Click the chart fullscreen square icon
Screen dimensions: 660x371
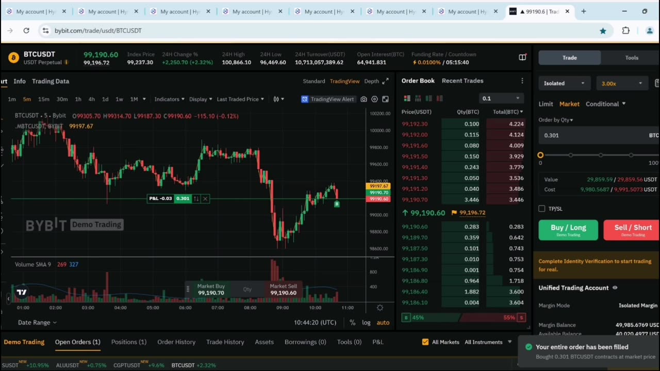[x=385, y=99]
